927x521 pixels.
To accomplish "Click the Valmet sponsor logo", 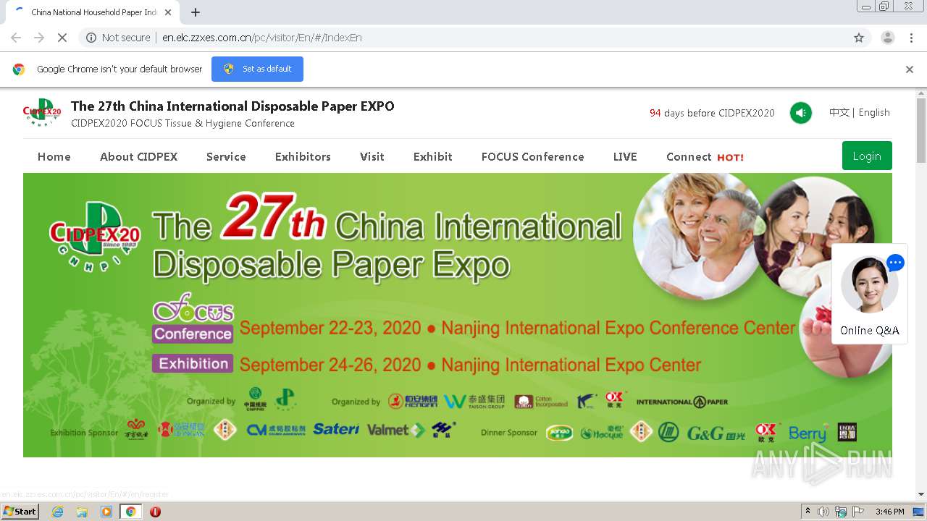I will (395, 430).
